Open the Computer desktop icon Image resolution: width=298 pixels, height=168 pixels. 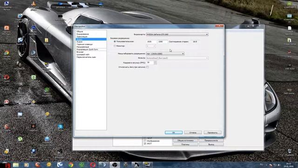[7, 5]
